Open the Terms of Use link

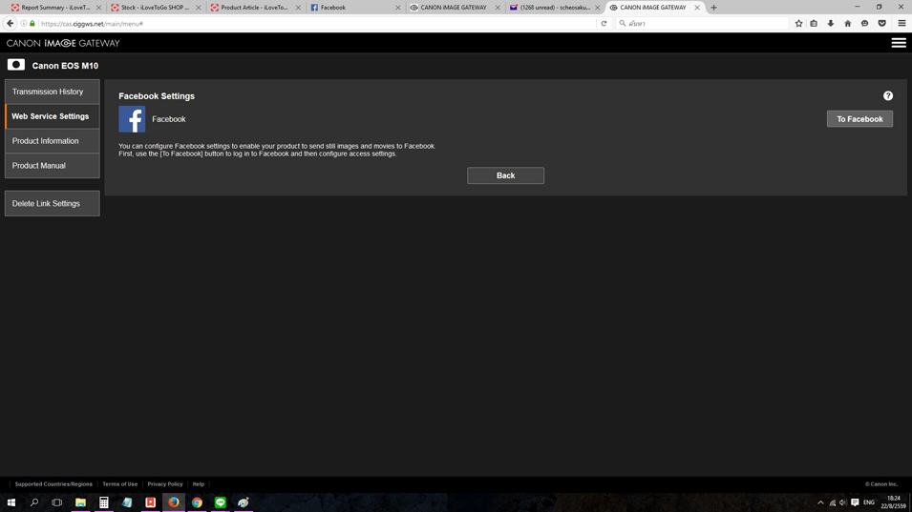click(x=119, y=484)
